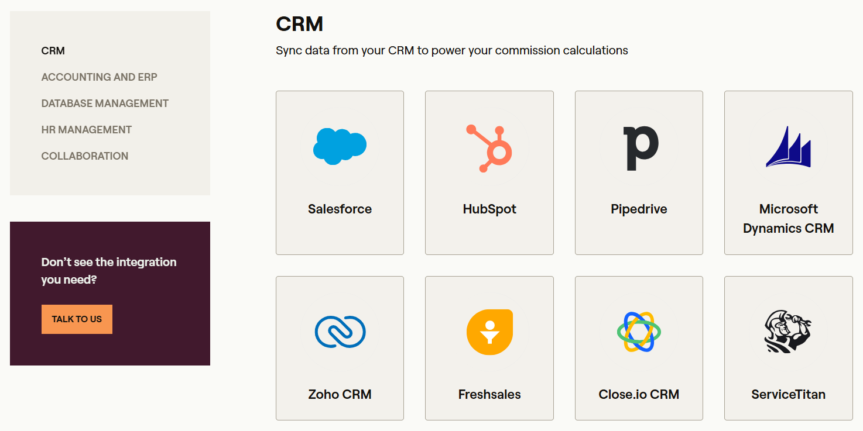The image size is (863, 431).
Task: Open the Collaboration category
Action: [85, 156]
